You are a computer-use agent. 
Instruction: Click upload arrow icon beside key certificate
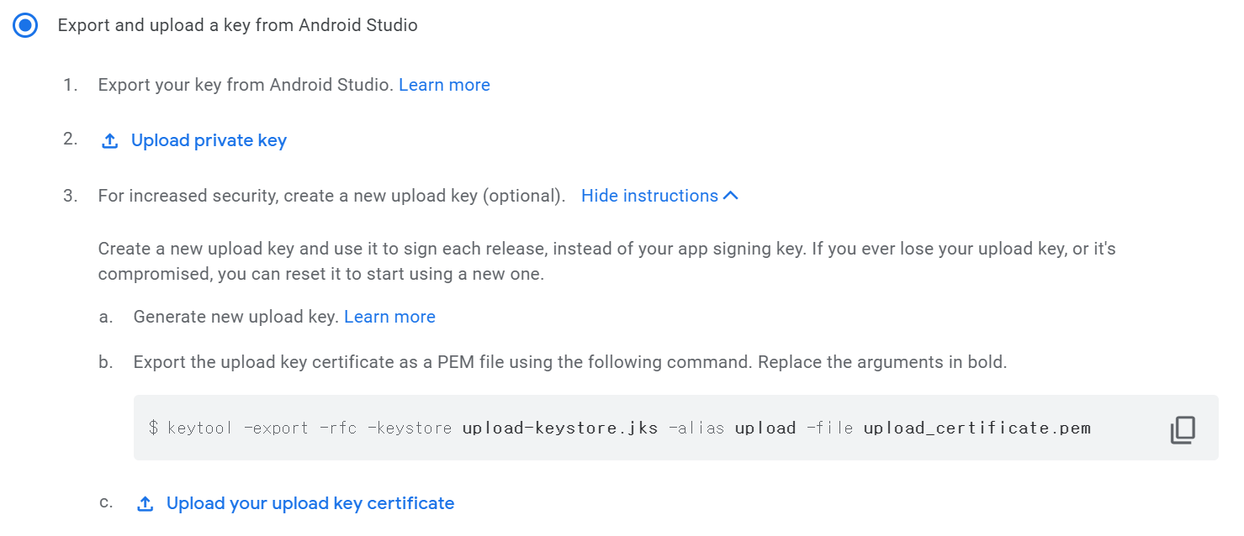tap(145, 504)
